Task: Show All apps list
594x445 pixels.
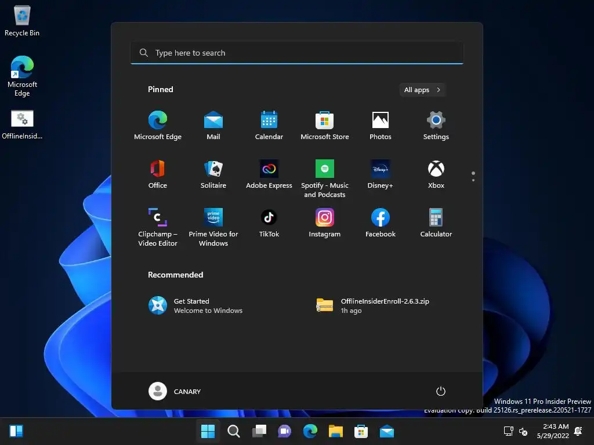Action: tap(422, 90)
